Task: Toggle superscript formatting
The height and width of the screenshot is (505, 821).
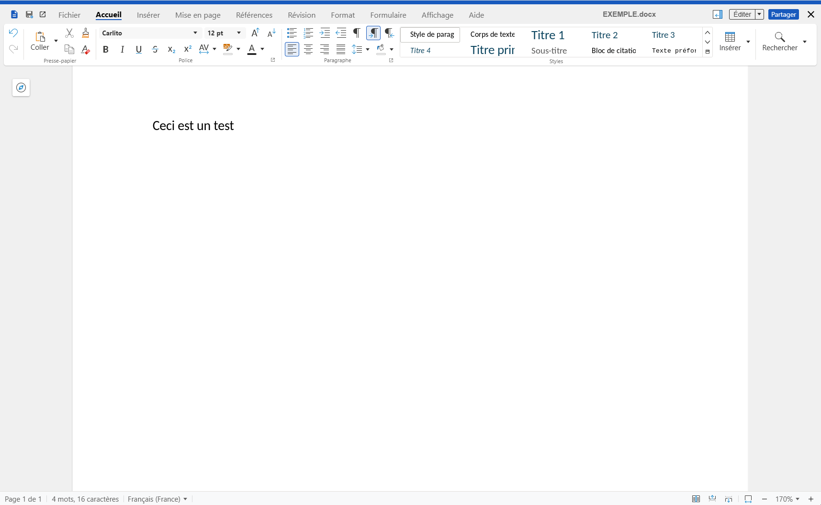Action: [x=188, y=49]
